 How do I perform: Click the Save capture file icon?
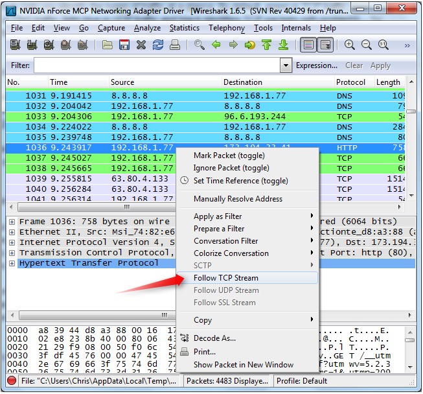tap(124, 45)
